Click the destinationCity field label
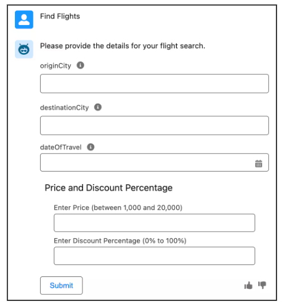The width and height of the screenshot is (282, 302). point(65,107)
